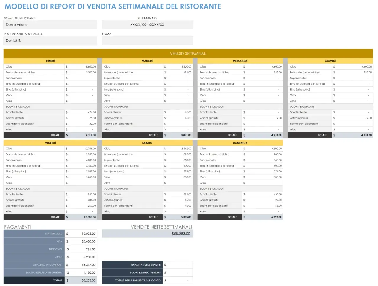The width and height of the screenshot is (378, 286).
Task: Click the Imposta sulle vendite value cell
Action: (178, 265)
